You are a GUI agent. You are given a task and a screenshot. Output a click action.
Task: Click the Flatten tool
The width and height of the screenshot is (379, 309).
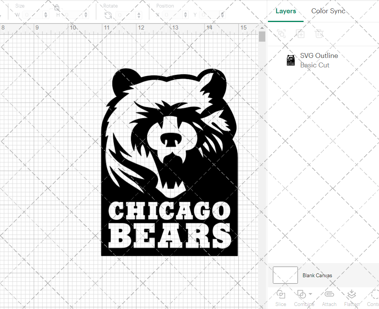pyautogui.click(x=352, y=298)
